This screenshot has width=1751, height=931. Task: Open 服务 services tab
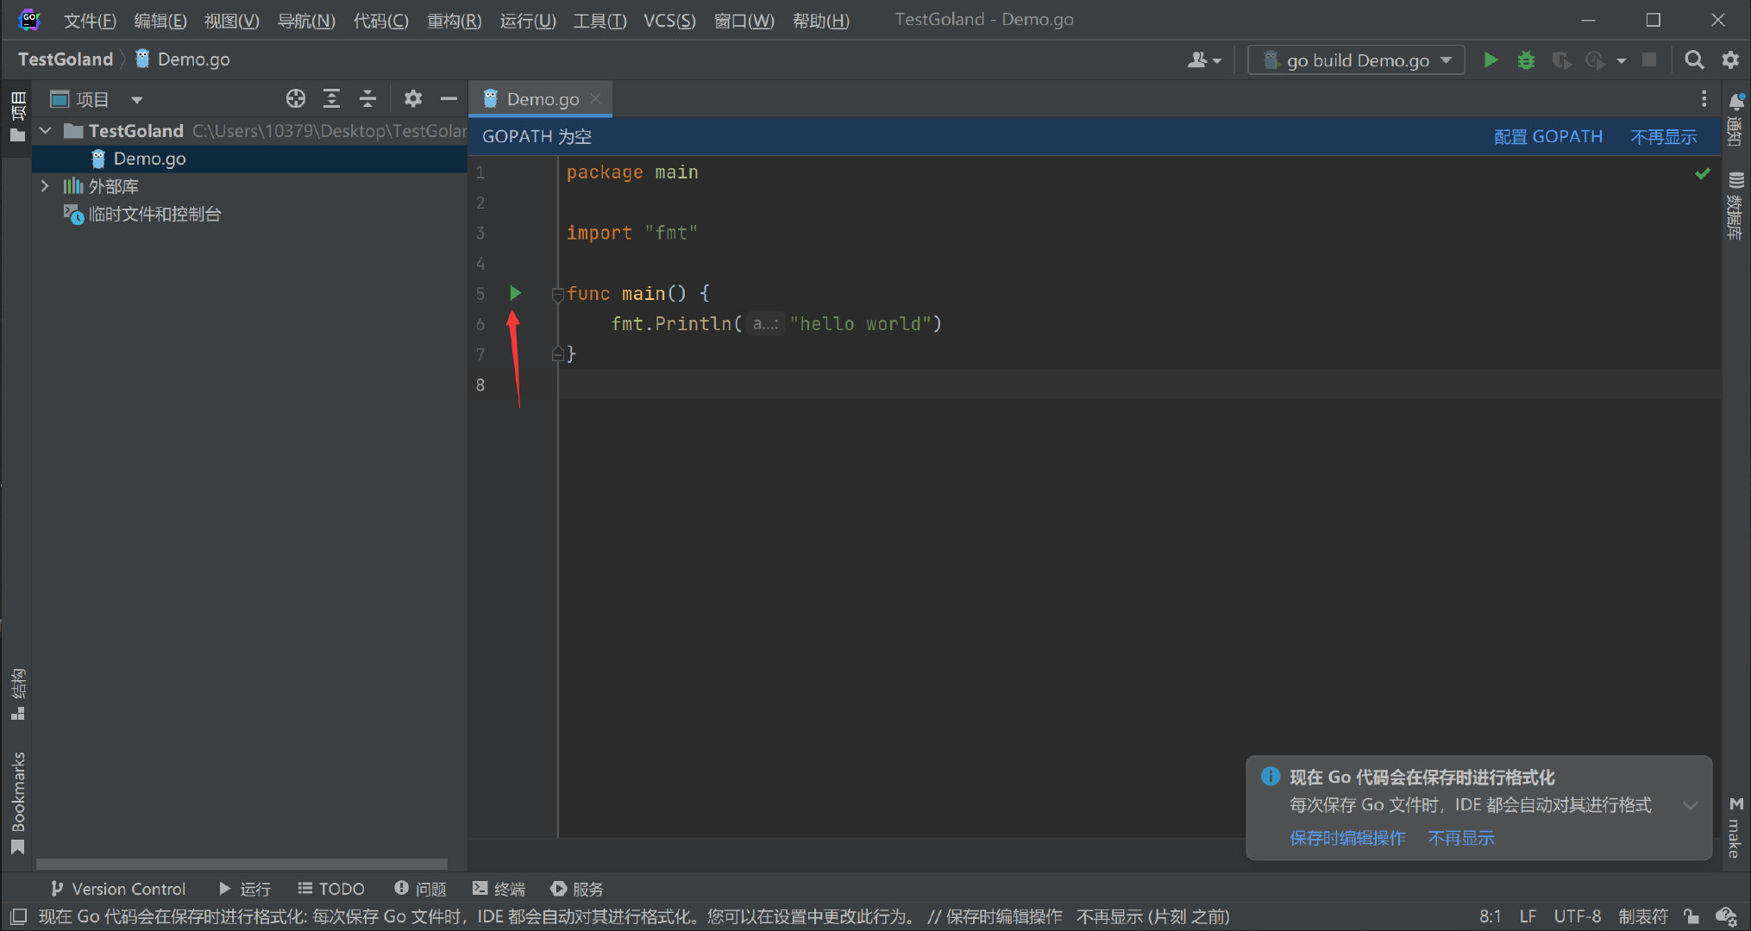click(577, 888)
